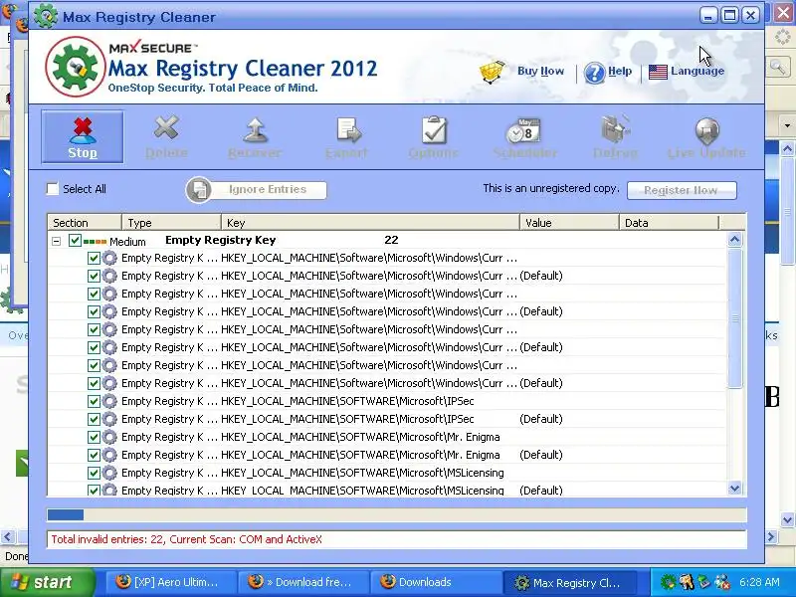Switch to Aero Ultimate taskbar window
The image size is (796, 597).
(x=170, y=582)
